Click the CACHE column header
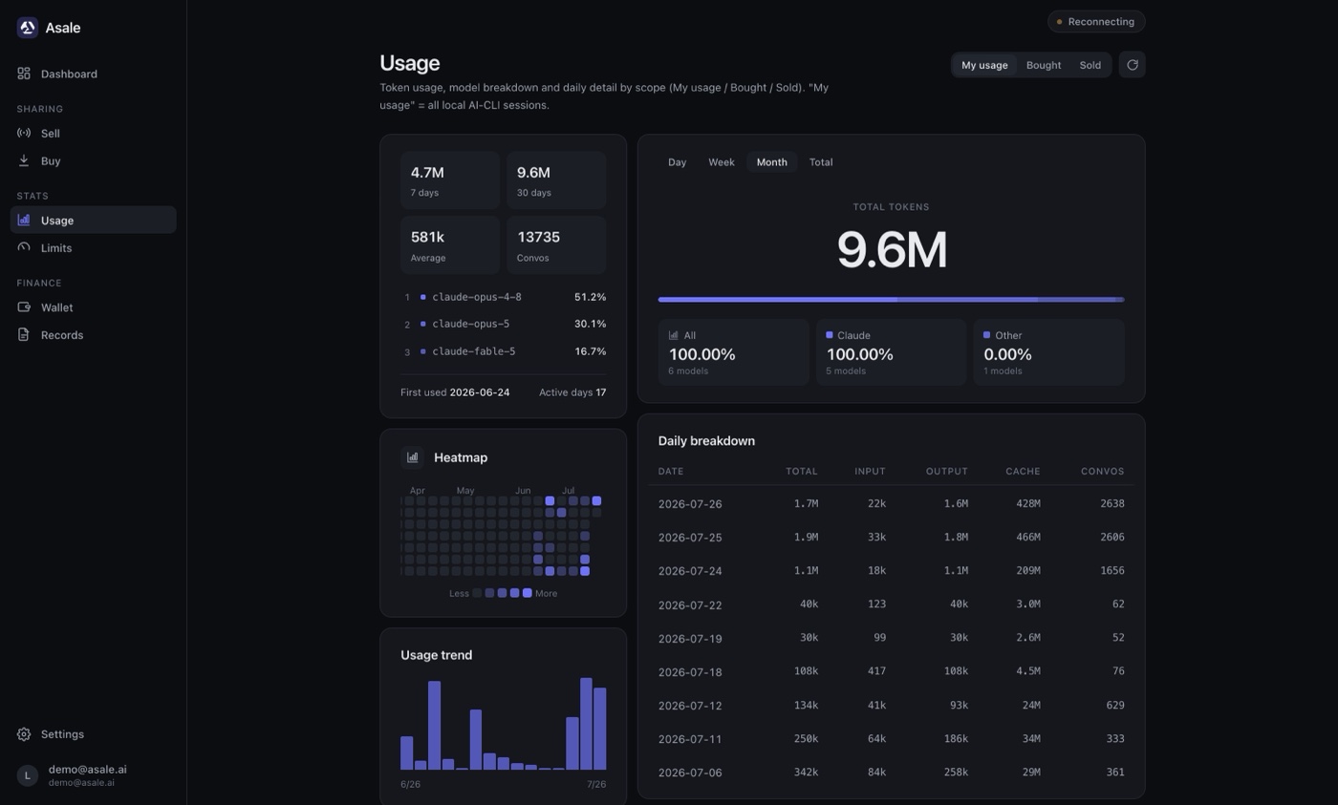Image resolution: width=1338 pixels, height=805 pixels. tap(1023, 472)
